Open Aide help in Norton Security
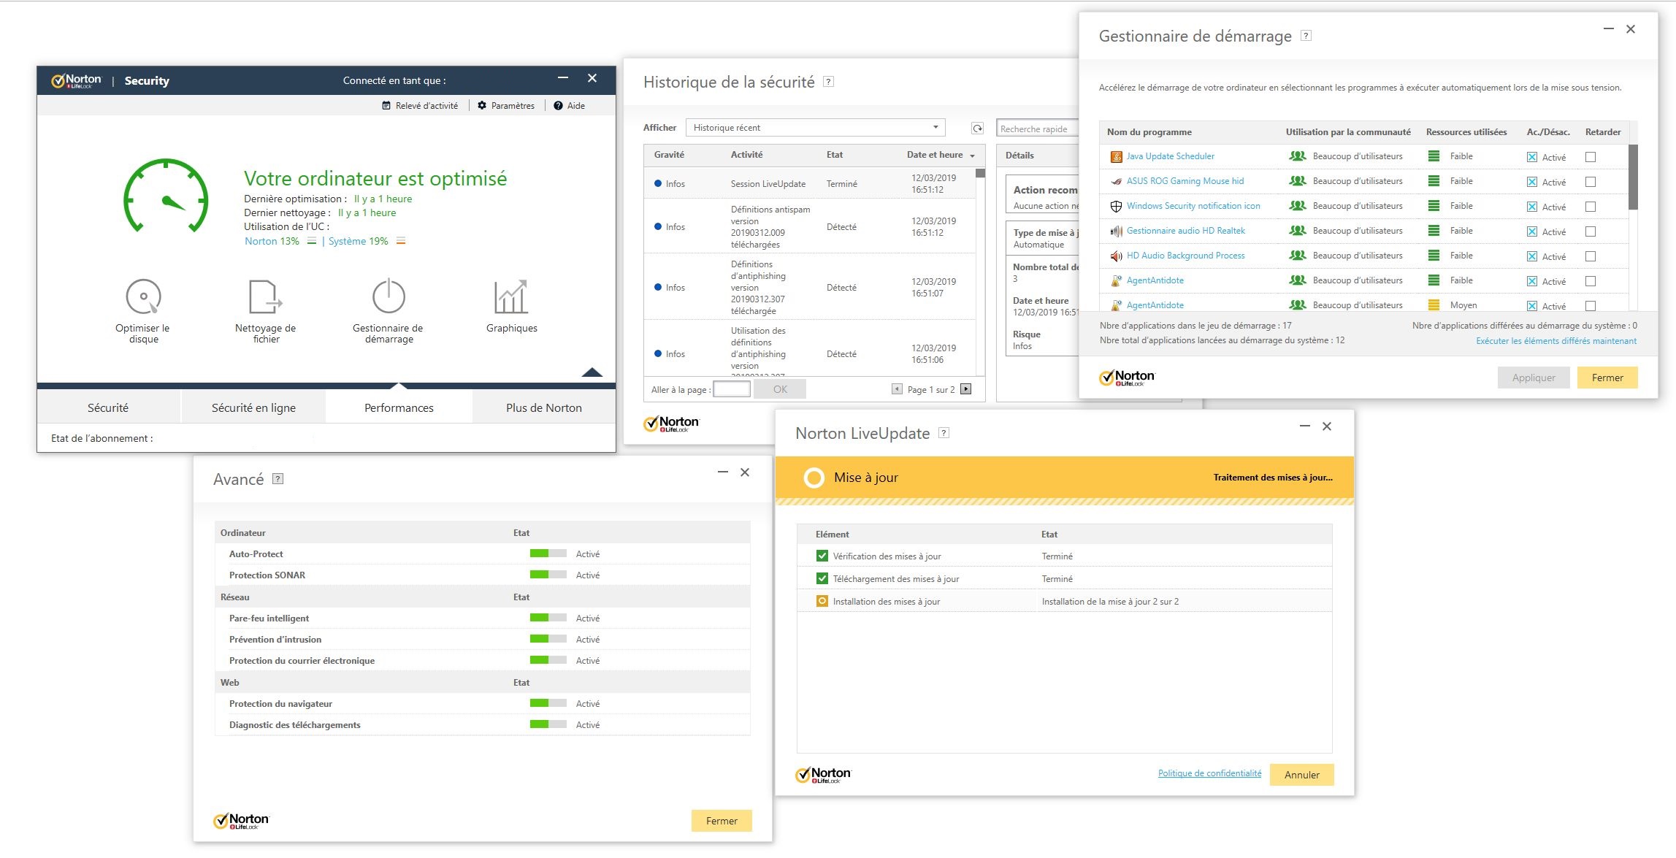The width and height of the screenshot is (1676, 858). [x=569, y=106]
